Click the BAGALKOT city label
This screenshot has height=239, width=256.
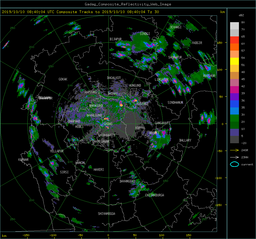114,78
